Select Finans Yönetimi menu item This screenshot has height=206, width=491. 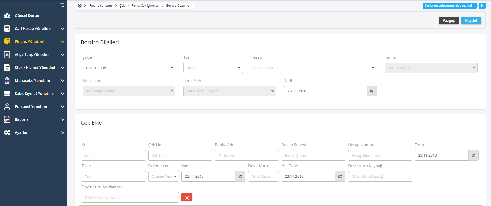(33, 42)
